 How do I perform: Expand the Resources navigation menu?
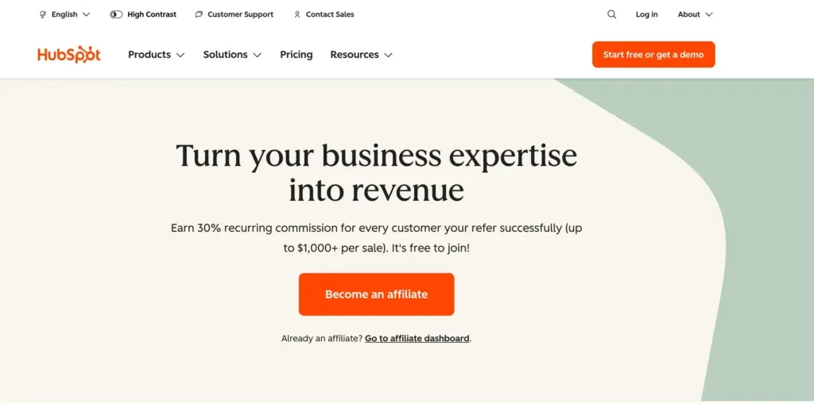(361, 55)
